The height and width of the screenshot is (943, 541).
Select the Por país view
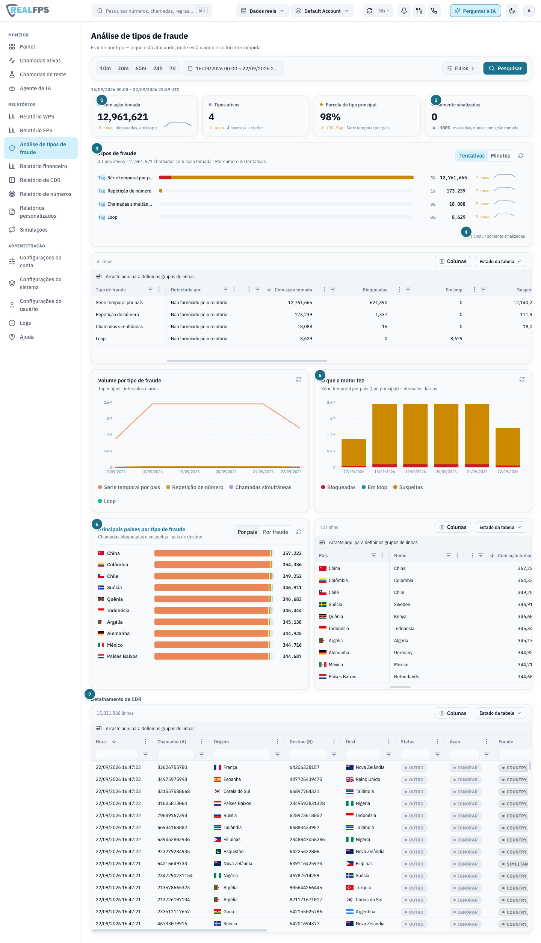247,532
